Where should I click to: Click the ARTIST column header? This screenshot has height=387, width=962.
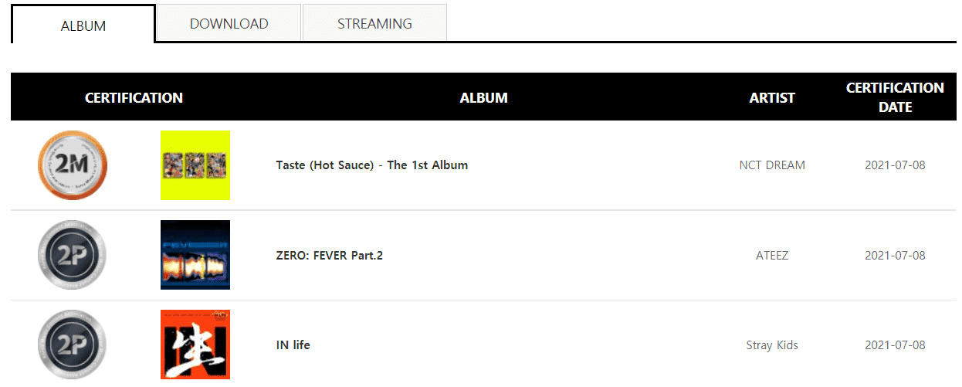tap(772, 98)
